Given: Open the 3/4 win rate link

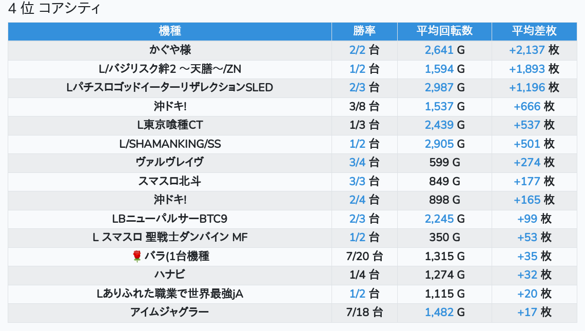Looking at the screenshot, I should (357, 162).
